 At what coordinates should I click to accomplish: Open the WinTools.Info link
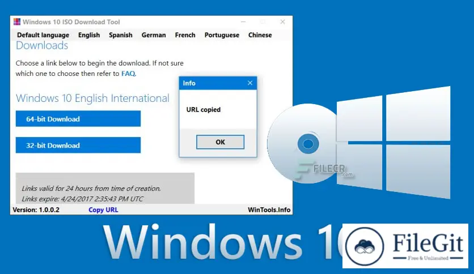coord(269,209)
